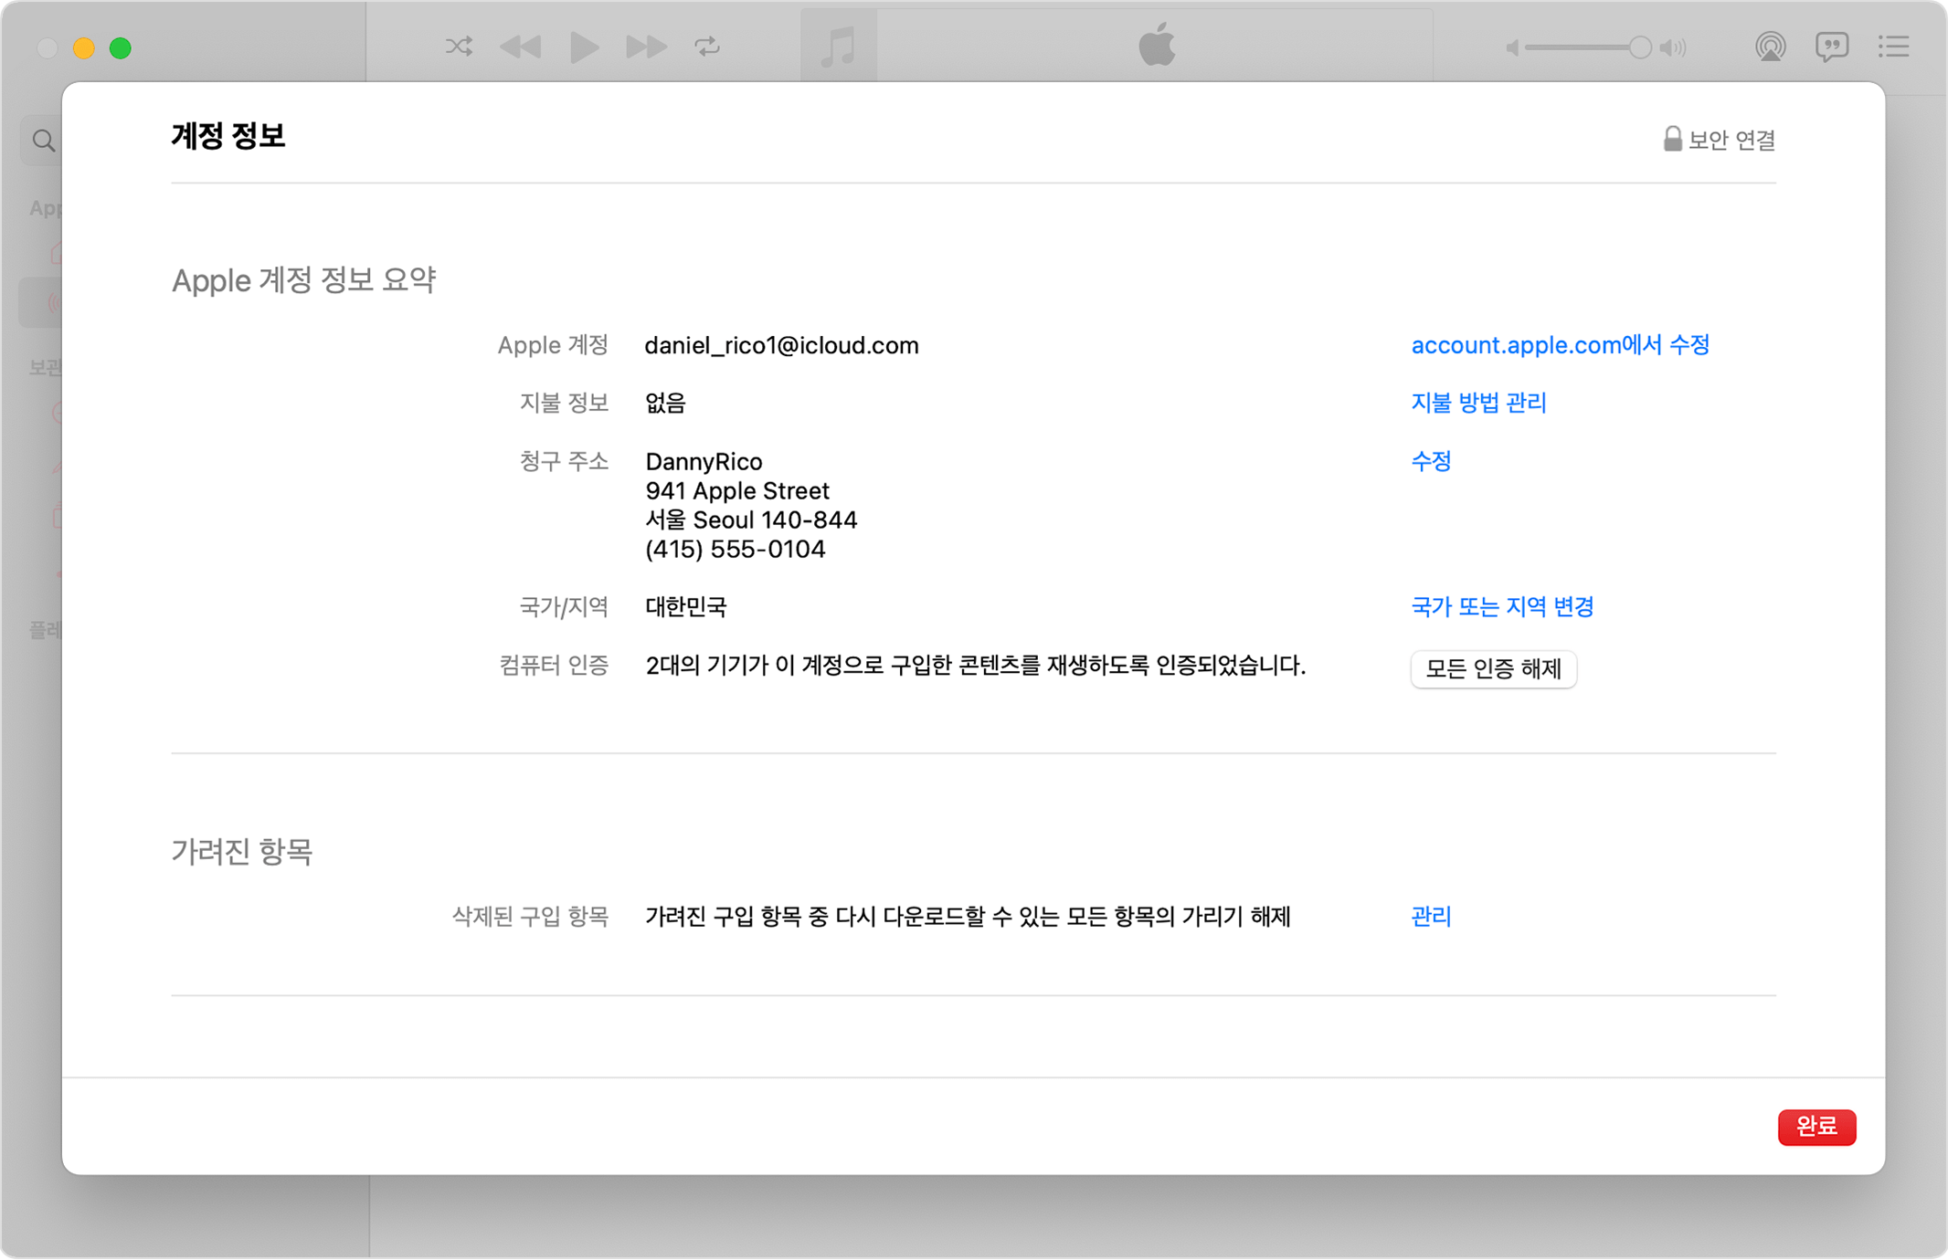
Task: Click the loud volume speaker icon
Action: (x=1673, y=47)
